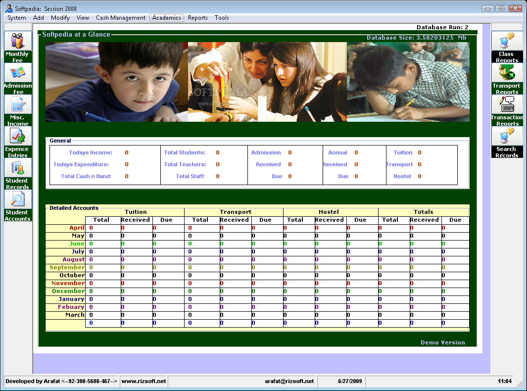The image size is (527, 391).
Task: Click the student writing photo
Action: coord(408,82)
